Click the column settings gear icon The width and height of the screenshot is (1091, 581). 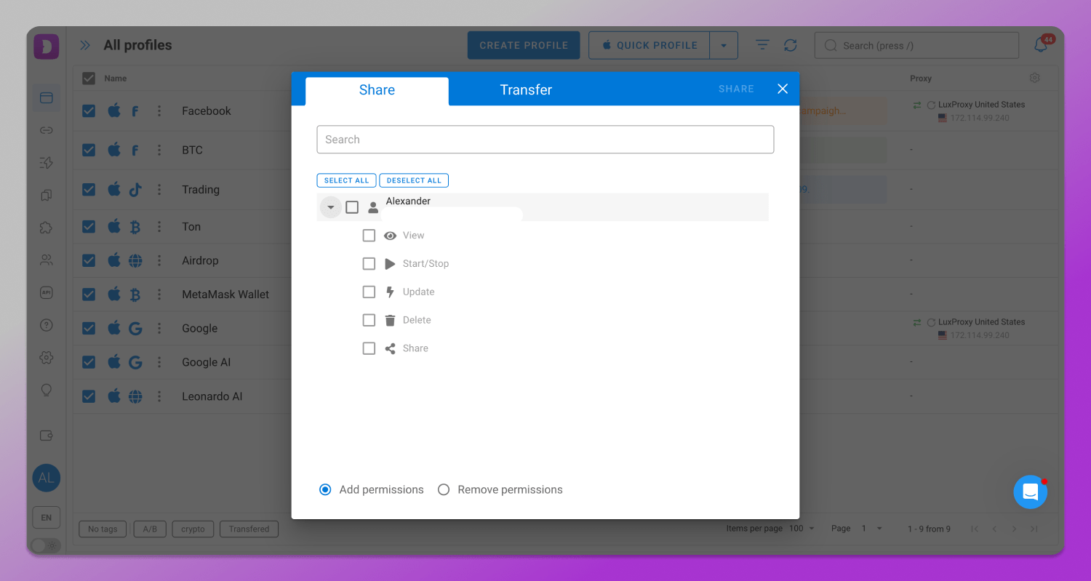tap(1034, 78)
